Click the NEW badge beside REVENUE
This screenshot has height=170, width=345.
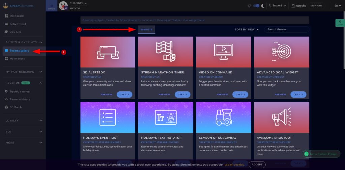coord(26,83)
